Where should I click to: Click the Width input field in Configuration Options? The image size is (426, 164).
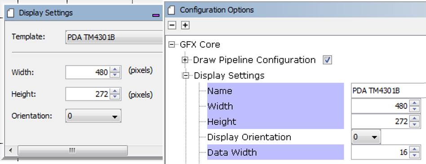380,106
